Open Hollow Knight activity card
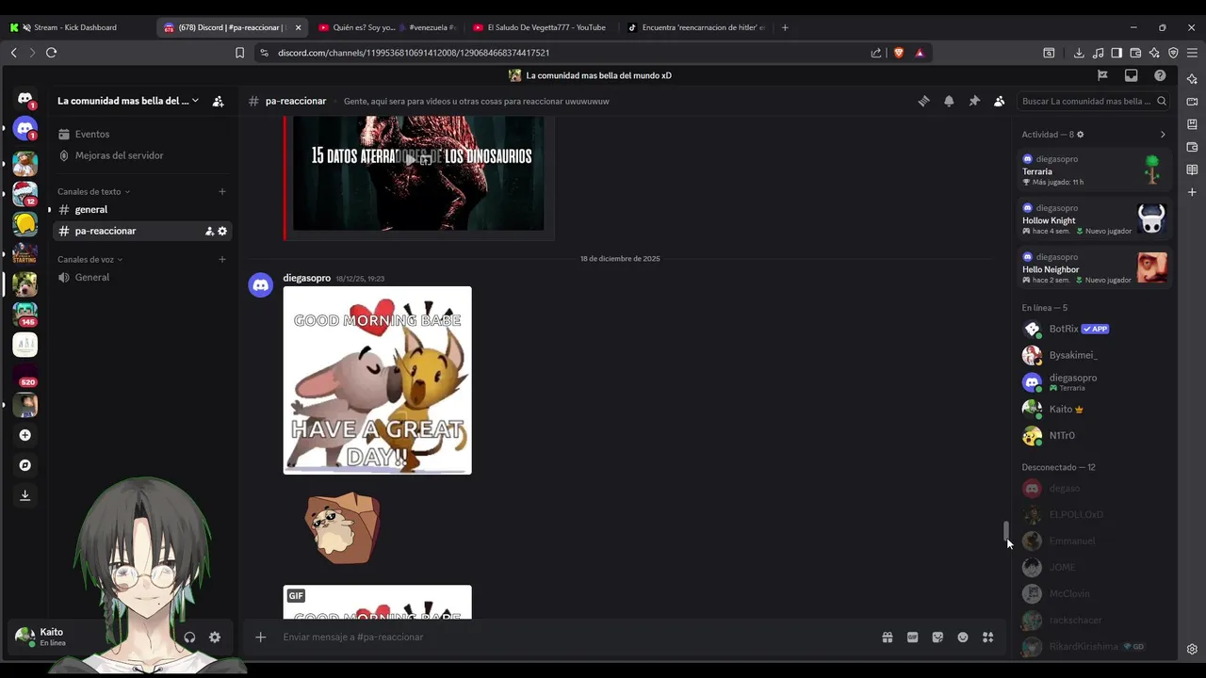 pos(1095,219)
